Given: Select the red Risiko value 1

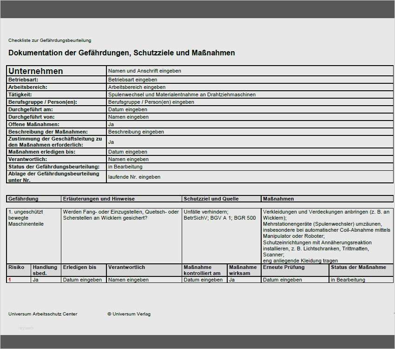Looking at the screenshot, I should pyautogui.click(x=19, y=280).
